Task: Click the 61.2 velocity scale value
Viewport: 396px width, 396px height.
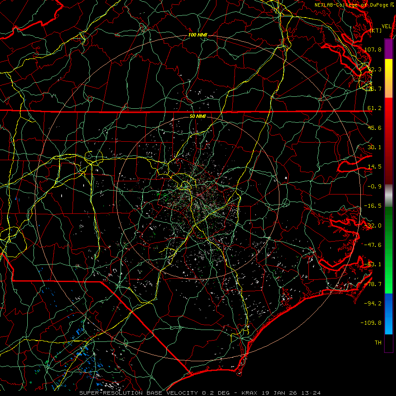Action: click(374, 108)
